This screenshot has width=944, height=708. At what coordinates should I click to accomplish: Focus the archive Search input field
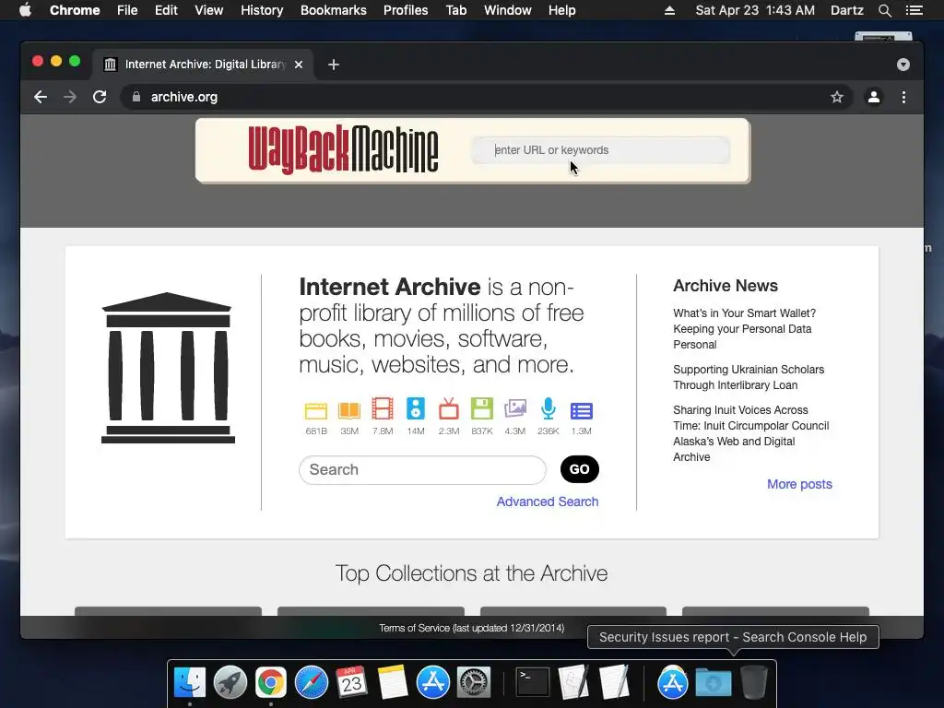point(422,469)
